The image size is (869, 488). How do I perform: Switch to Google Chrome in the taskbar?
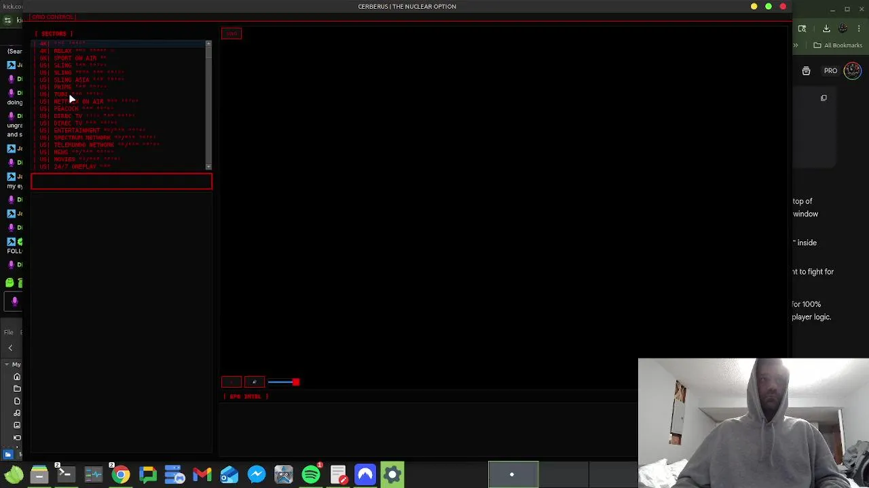(120, 474)
